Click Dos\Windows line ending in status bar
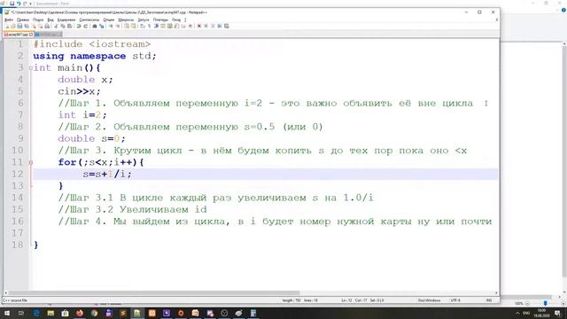 click(x=429, y=300)
